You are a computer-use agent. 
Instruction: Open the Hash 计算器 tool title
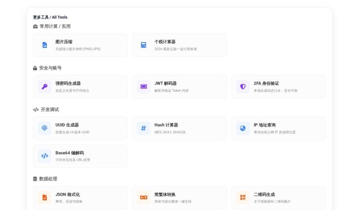166,125
